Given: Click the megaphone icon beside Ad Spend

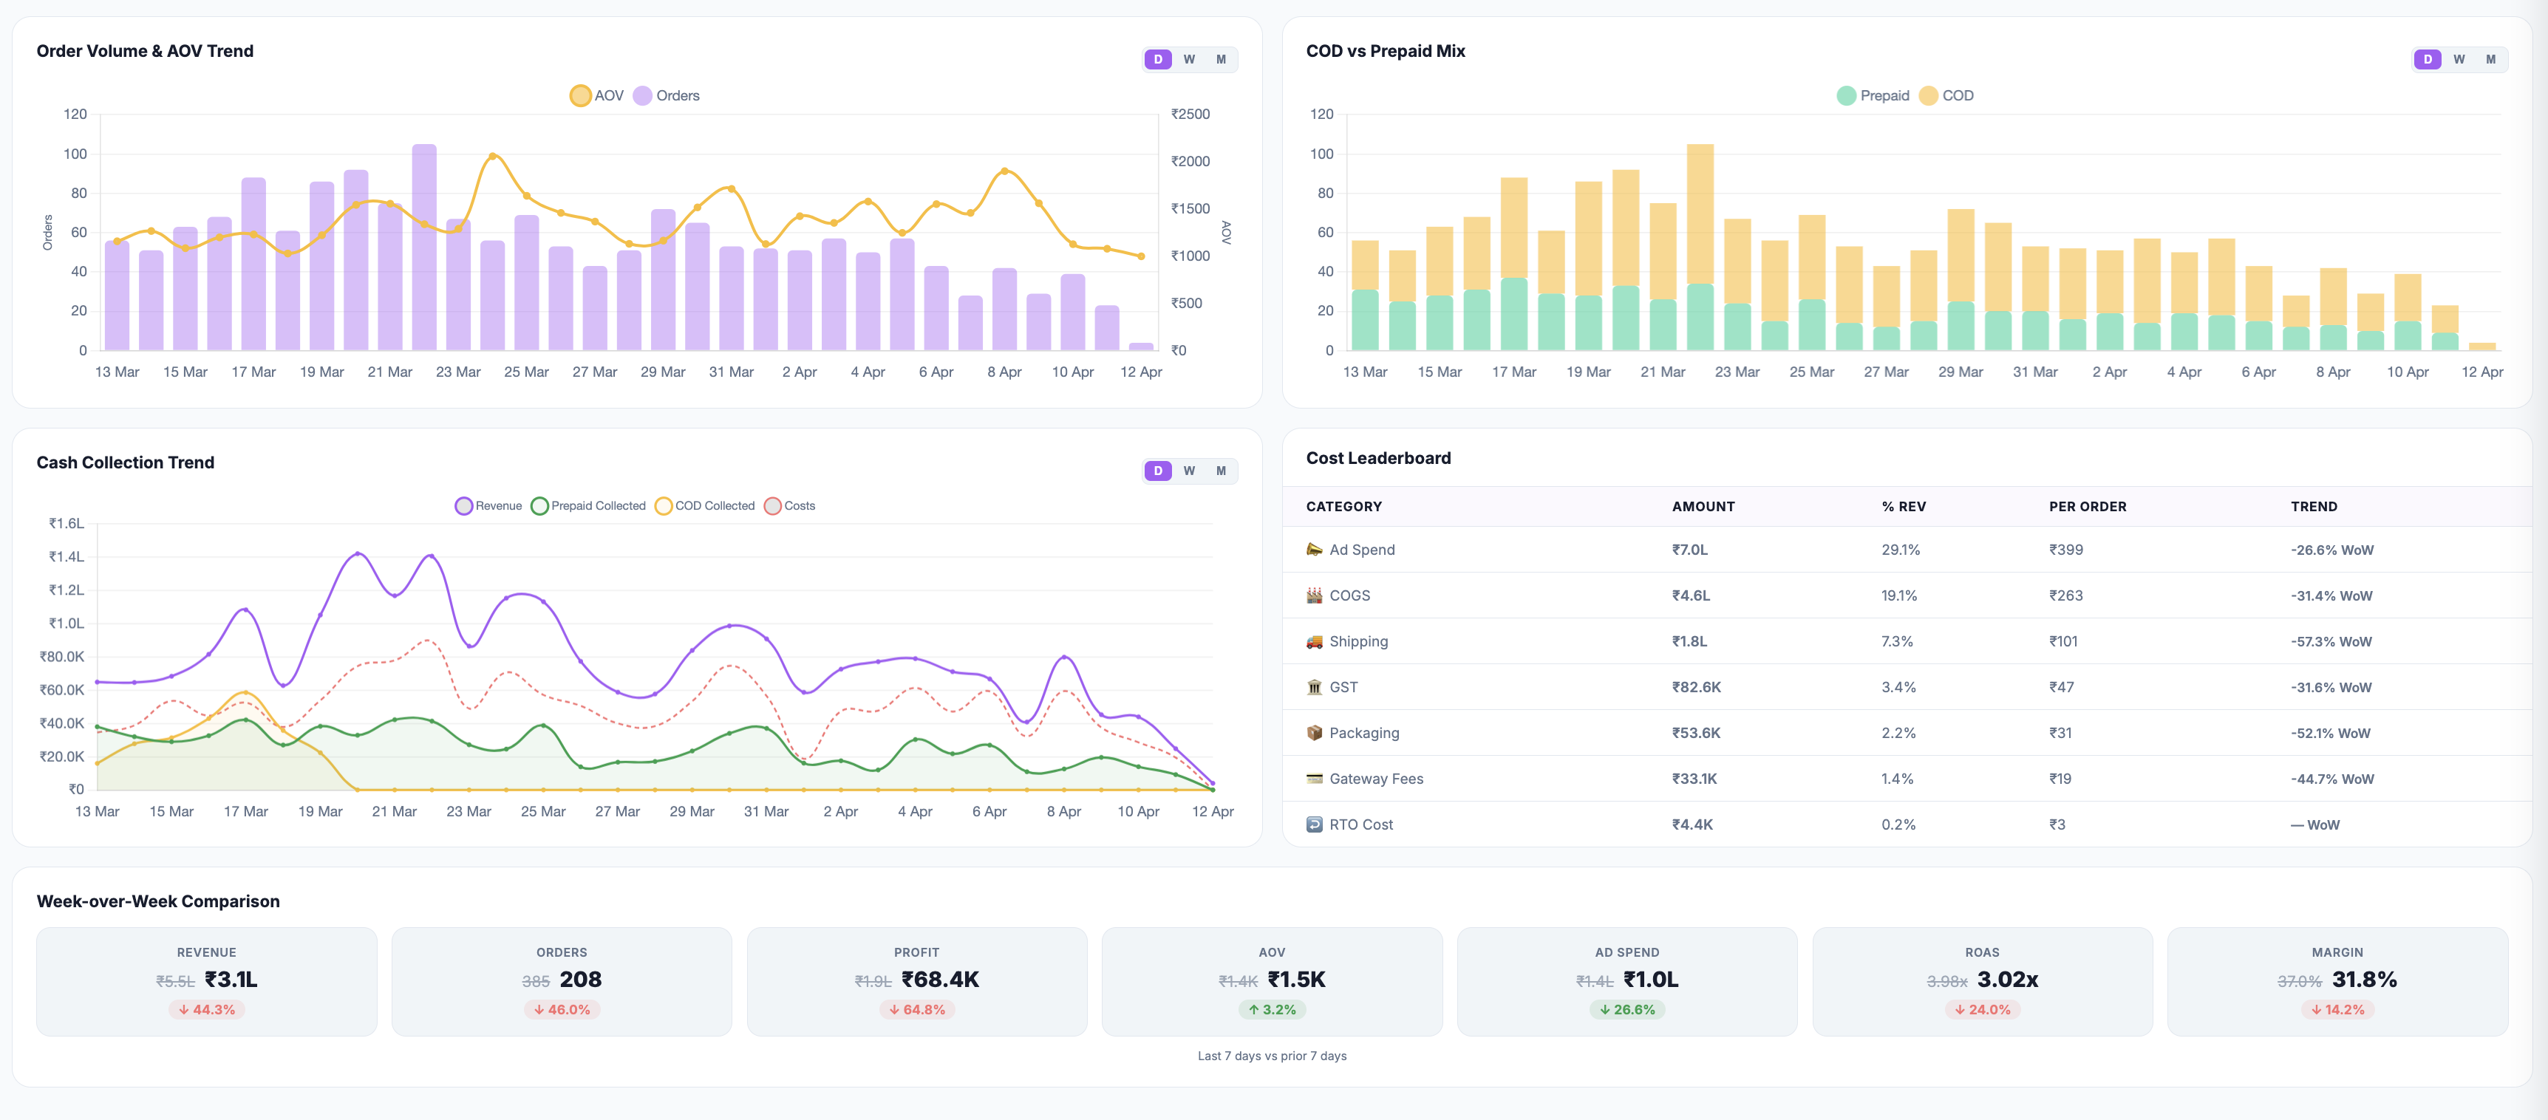Looking at the screenshot, I should (x=1314, y=550).
